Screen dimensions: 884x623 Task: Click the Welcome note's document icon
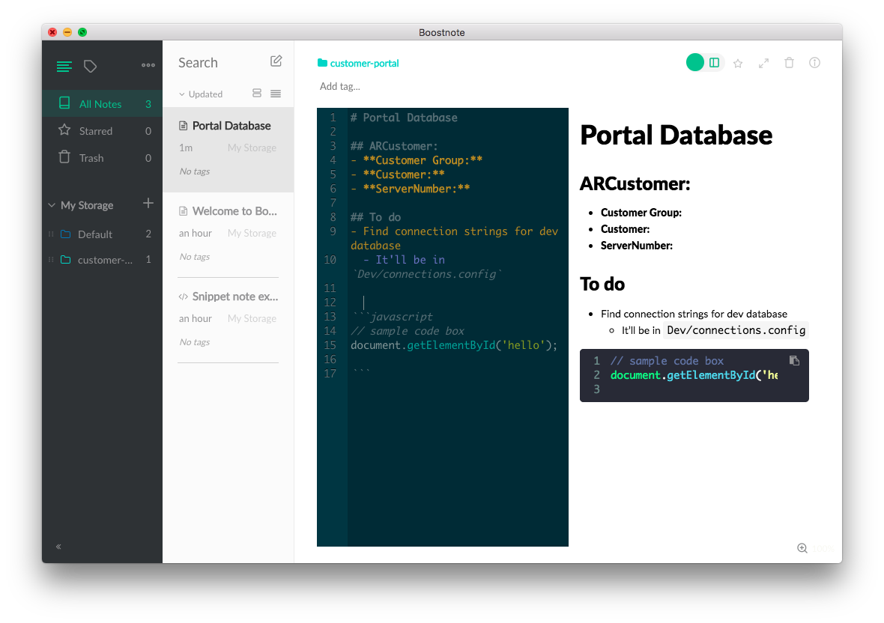pos(184,211)
